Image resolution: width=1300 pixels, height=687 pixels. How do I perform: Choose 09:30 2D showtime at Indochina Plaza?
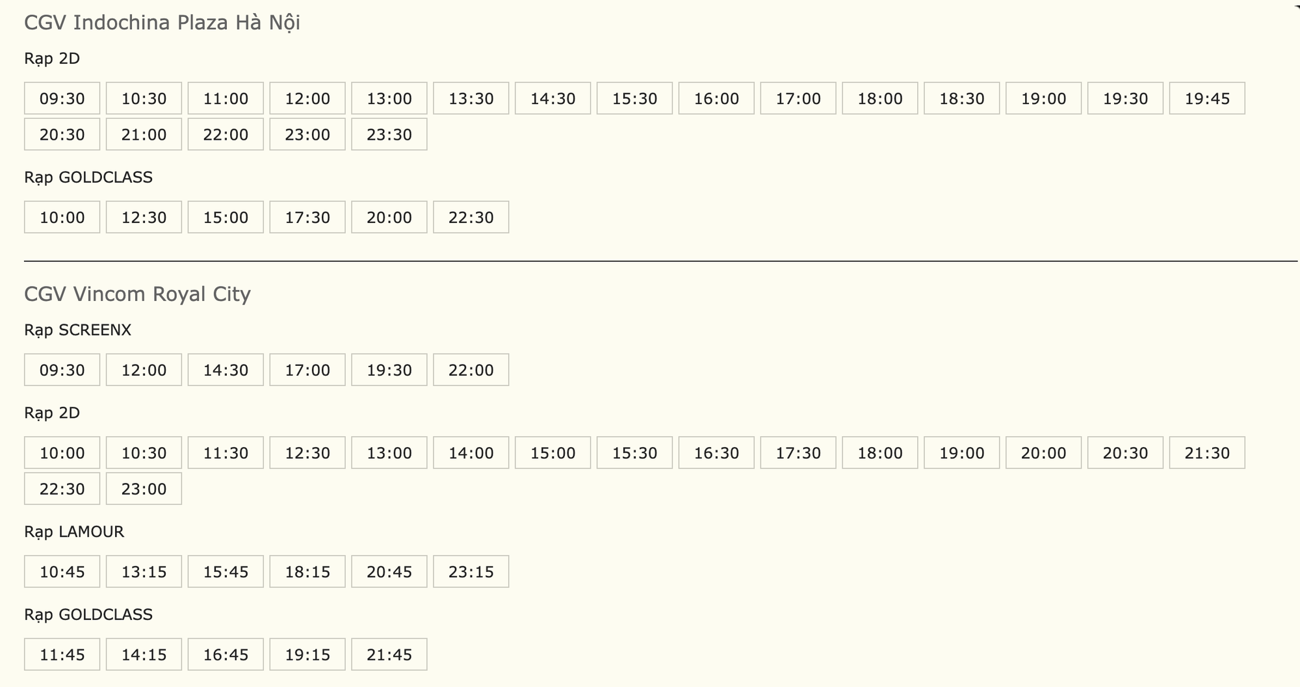tap(62, 98)
